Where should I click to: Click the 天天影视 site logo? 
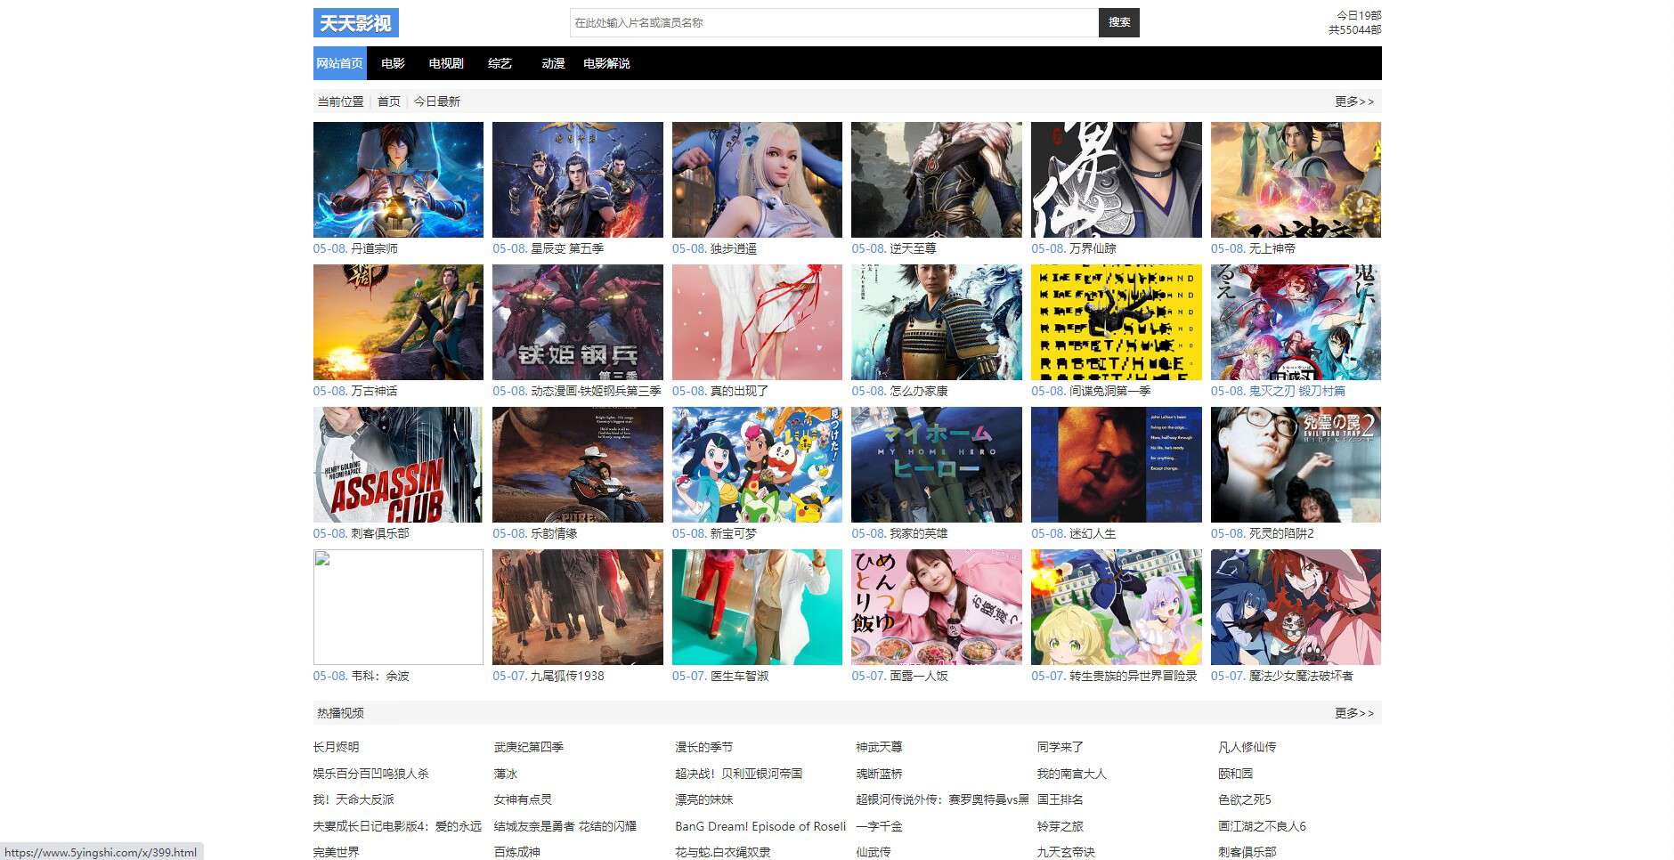click(x=355, y=23)
